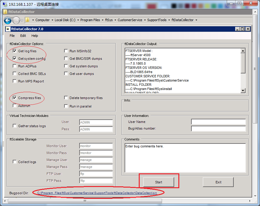Toggle the Compress files checkbox
260x206 pixels.
(x=15, y=98)
